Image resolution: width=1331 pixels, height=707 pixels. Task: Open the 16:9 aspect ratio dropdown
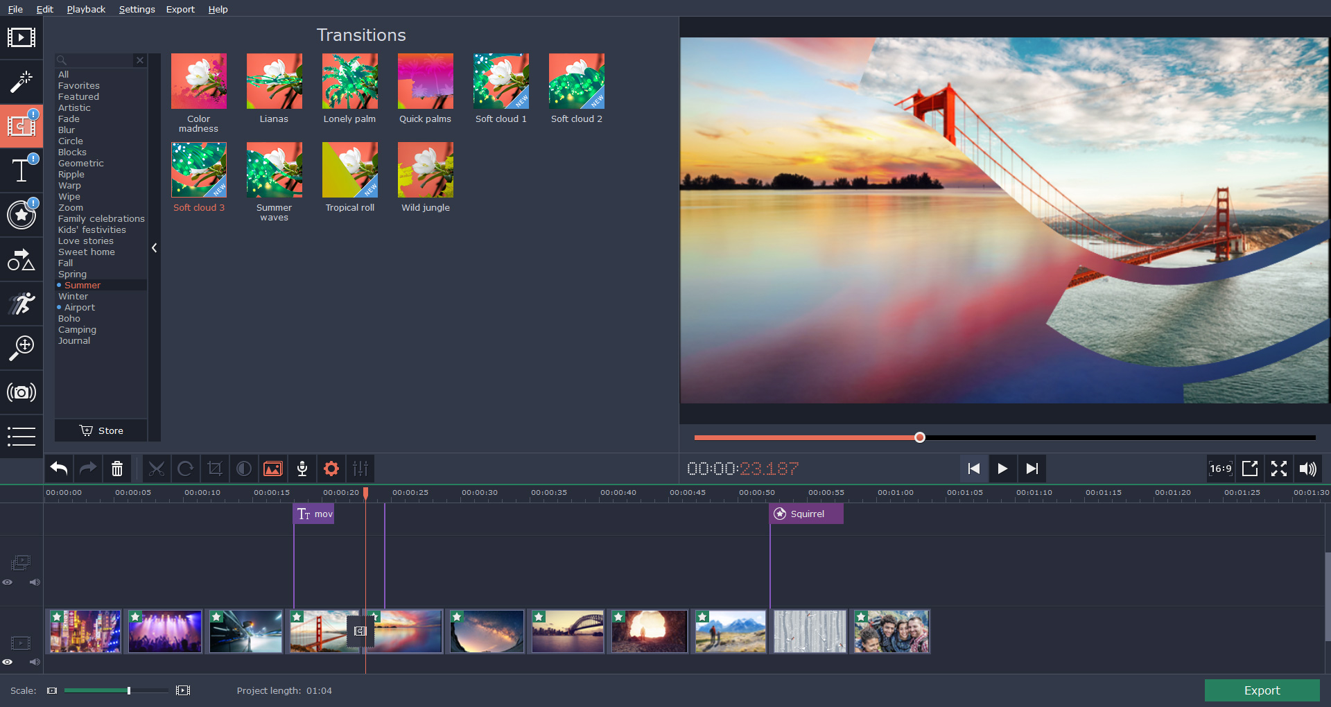coord(1220,469)
